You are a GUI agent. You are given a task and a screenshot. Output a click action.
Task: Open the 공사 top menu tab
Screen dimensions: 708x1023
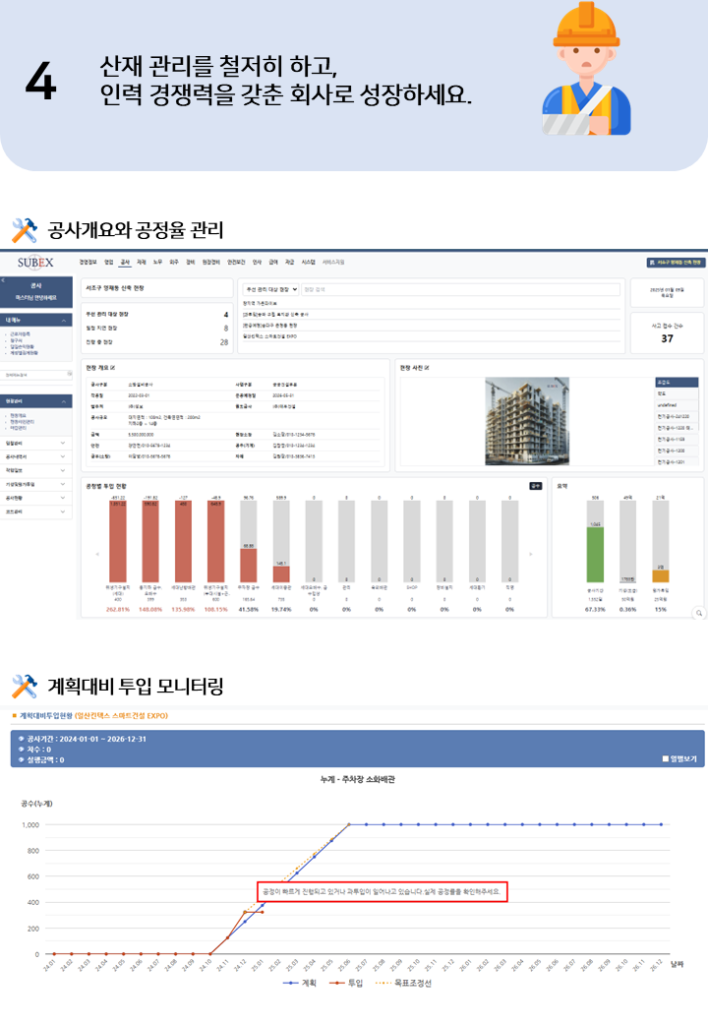pos(124,263)
